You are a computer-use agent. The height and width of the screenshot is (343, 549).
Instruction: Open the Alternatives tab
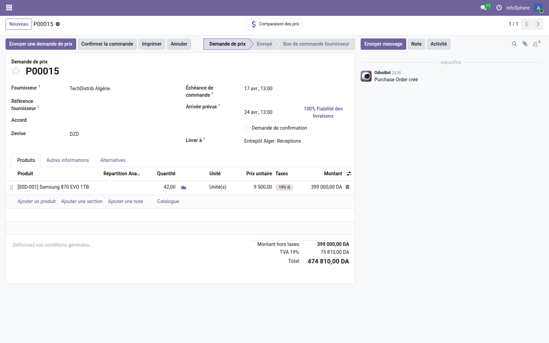(x=113, y=160)
